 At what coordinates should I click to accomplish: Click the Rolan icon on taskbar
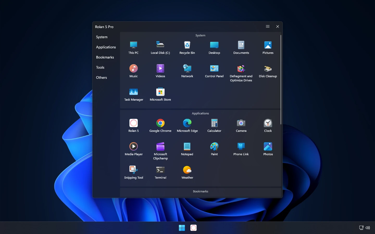click(193, 228)
